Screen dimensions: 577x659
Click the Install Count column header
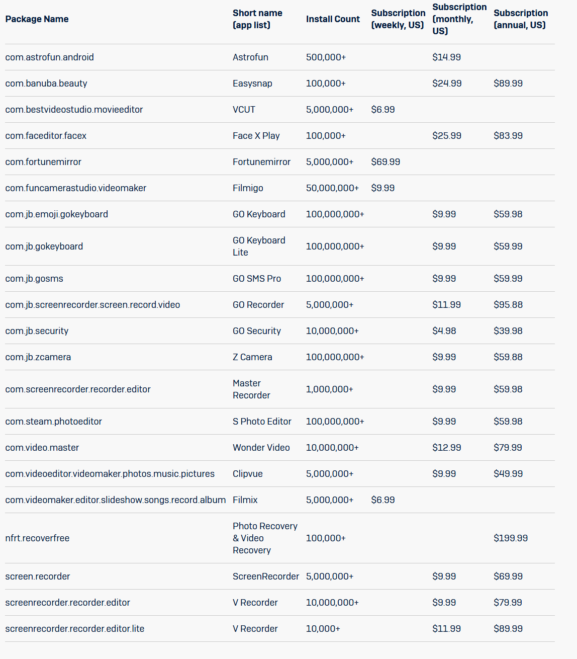pyautogui.click(x=333, y=19)
